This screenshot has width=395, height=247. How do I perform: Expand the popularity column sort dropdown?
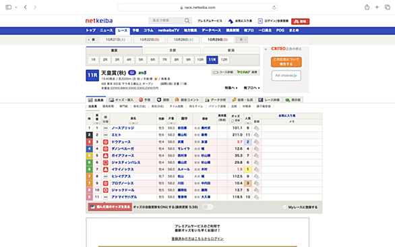click(x=248, y=123)
